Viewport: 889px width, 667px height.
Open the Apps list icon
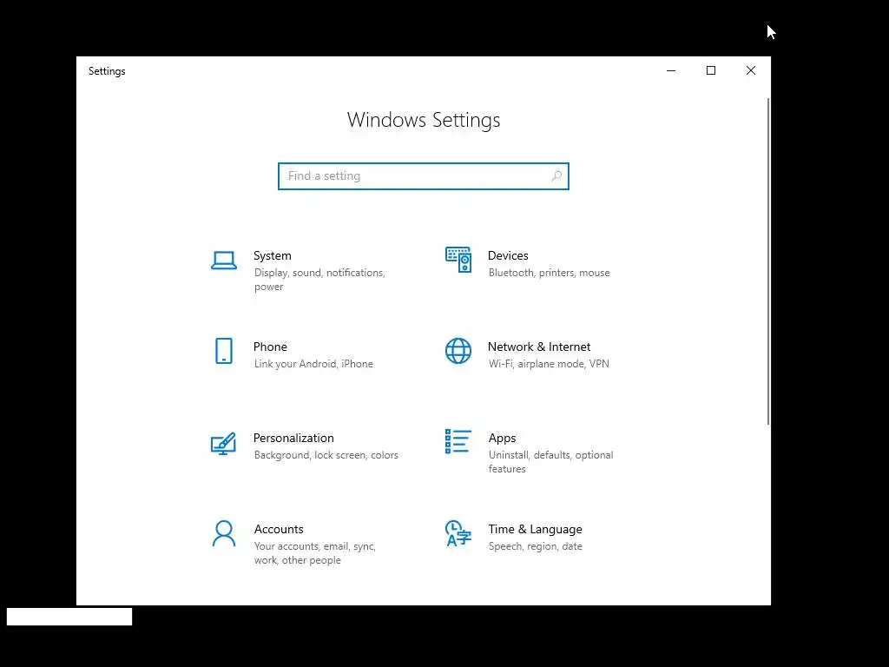(x=458, y=442)
